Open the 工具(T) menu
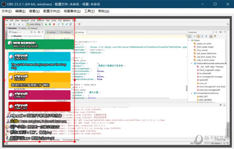This screenshot has height=149, width=234. 89,11
